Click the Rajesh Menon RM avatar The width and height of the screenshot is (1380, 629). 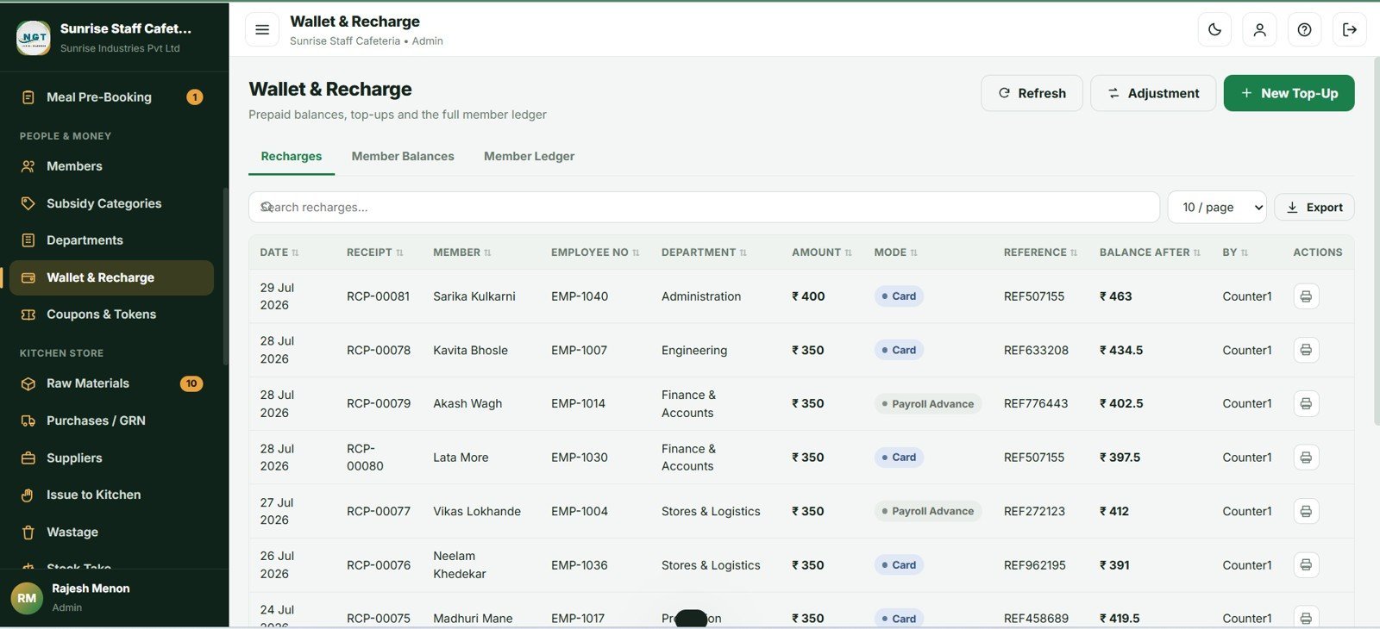point(27,598)
